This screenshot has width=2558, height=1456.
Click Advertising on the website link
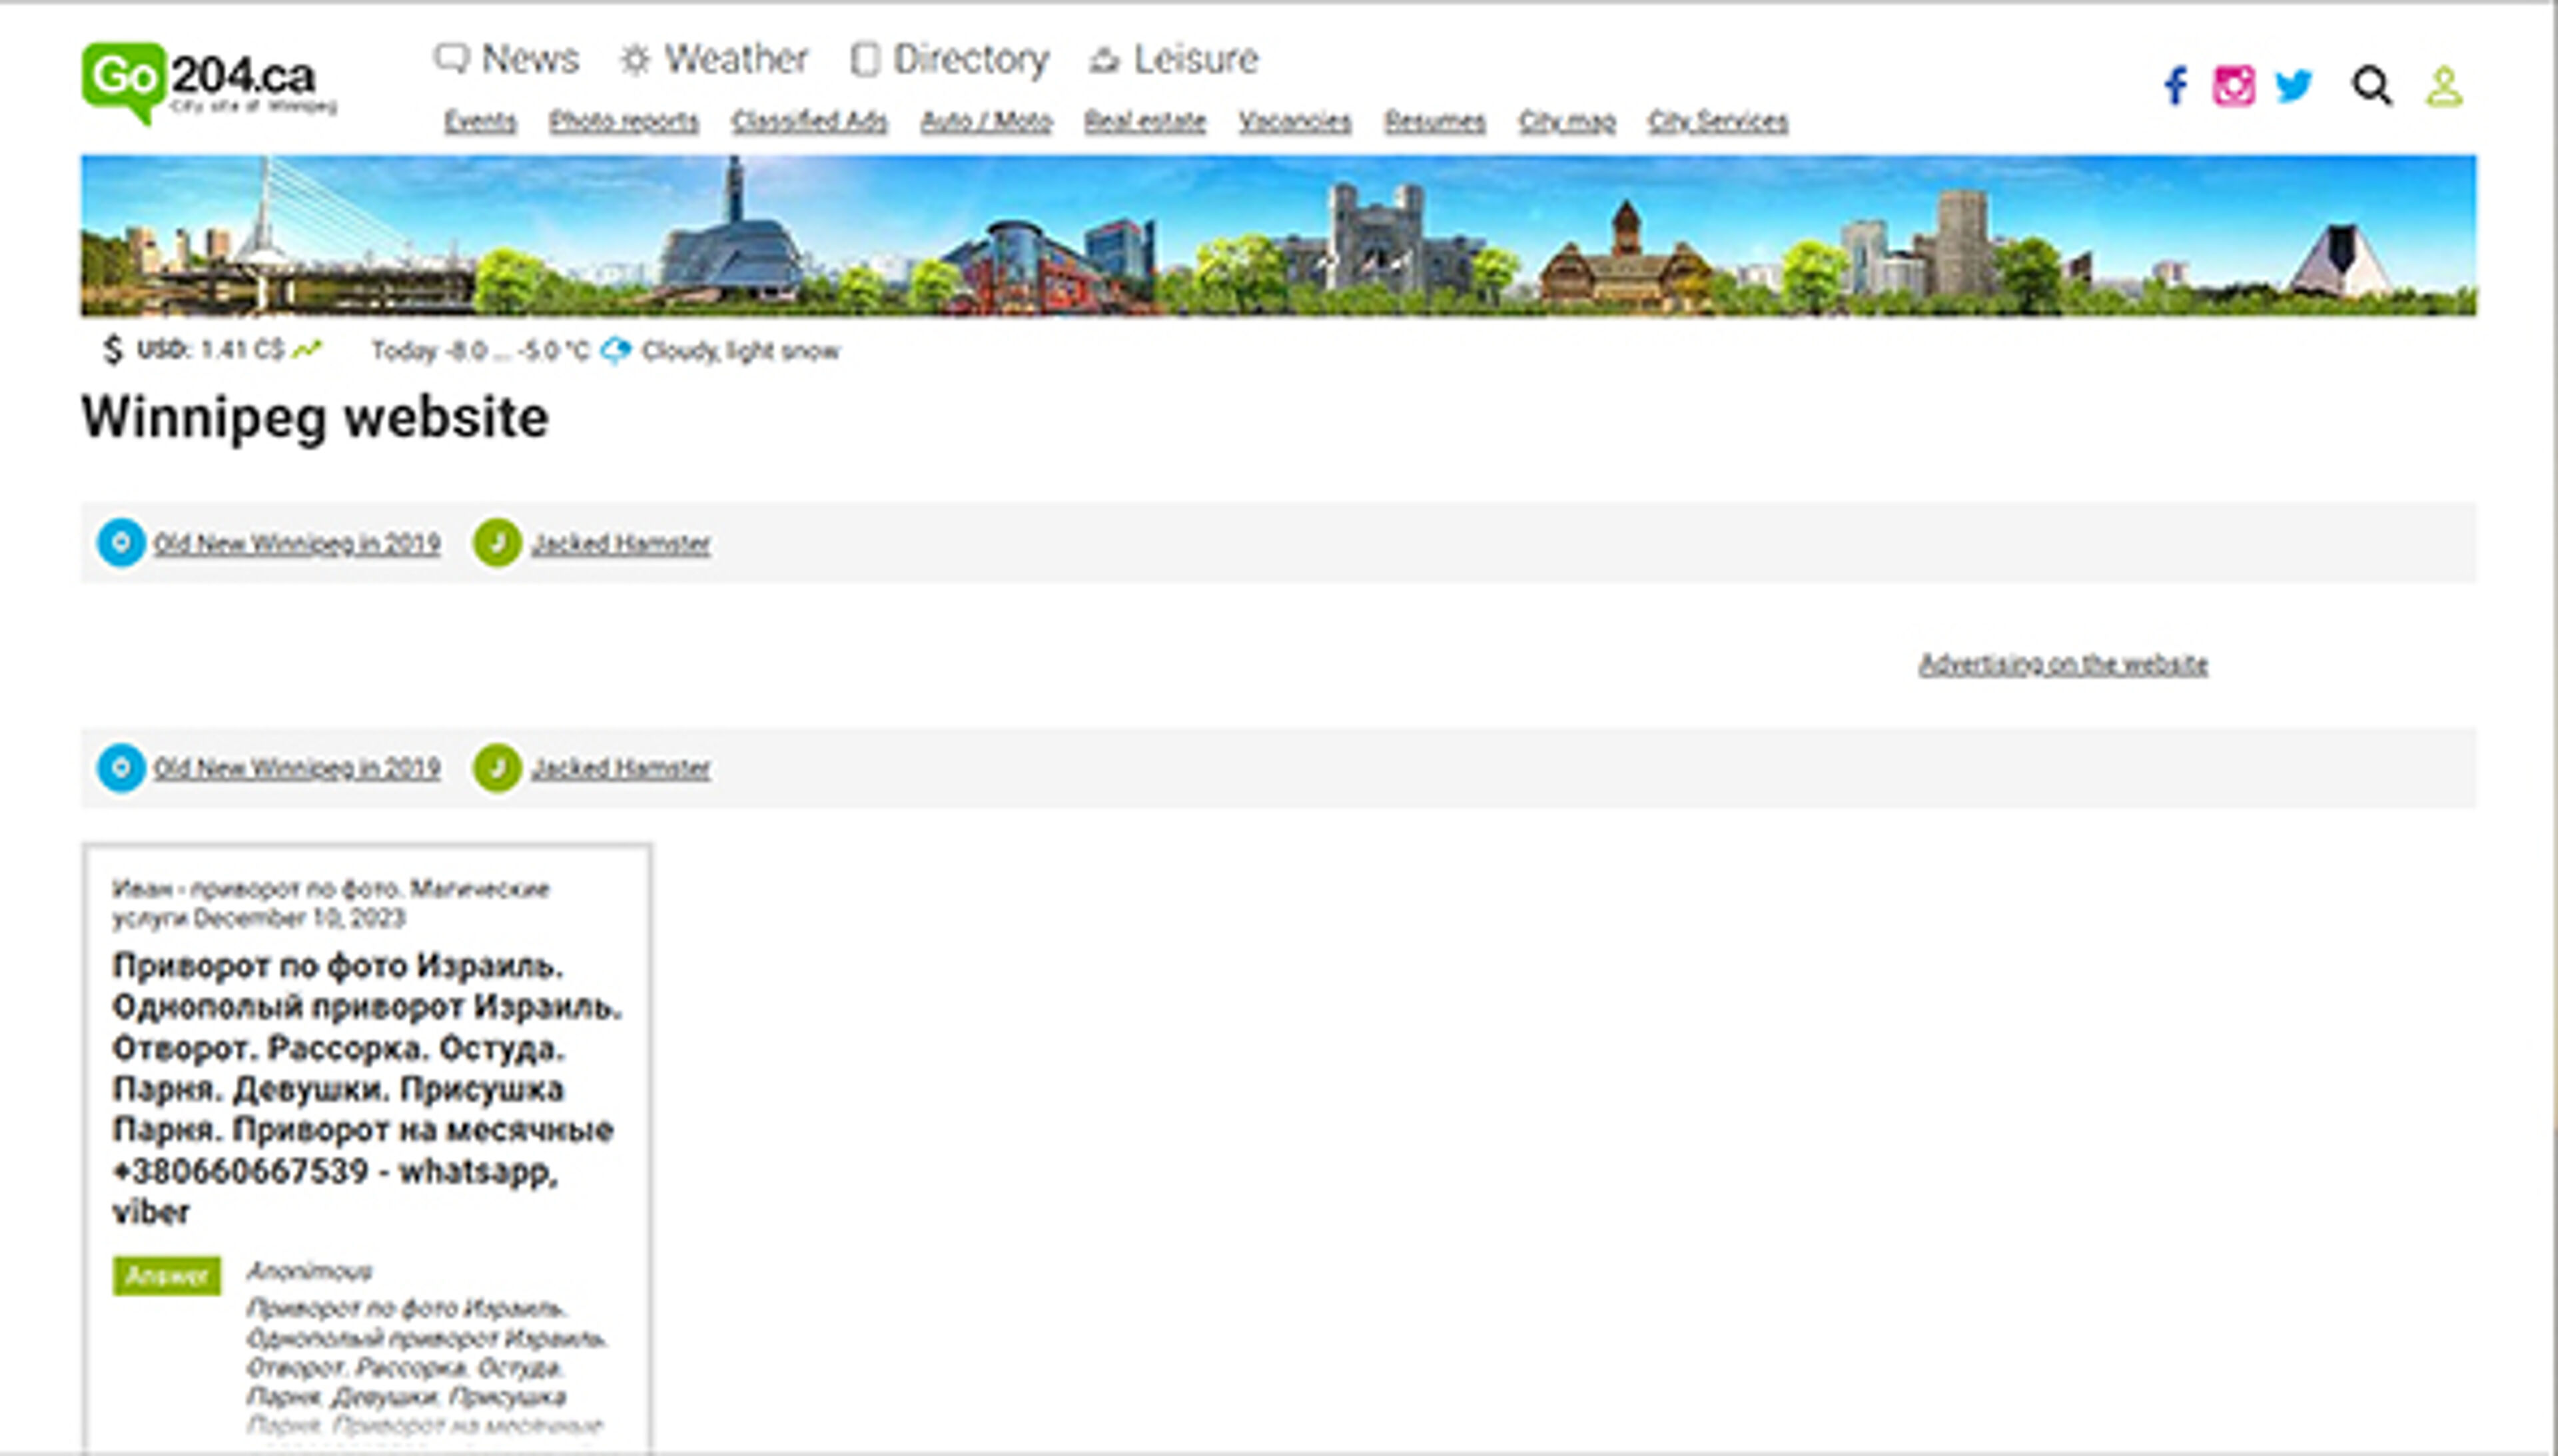[2062, 664]
